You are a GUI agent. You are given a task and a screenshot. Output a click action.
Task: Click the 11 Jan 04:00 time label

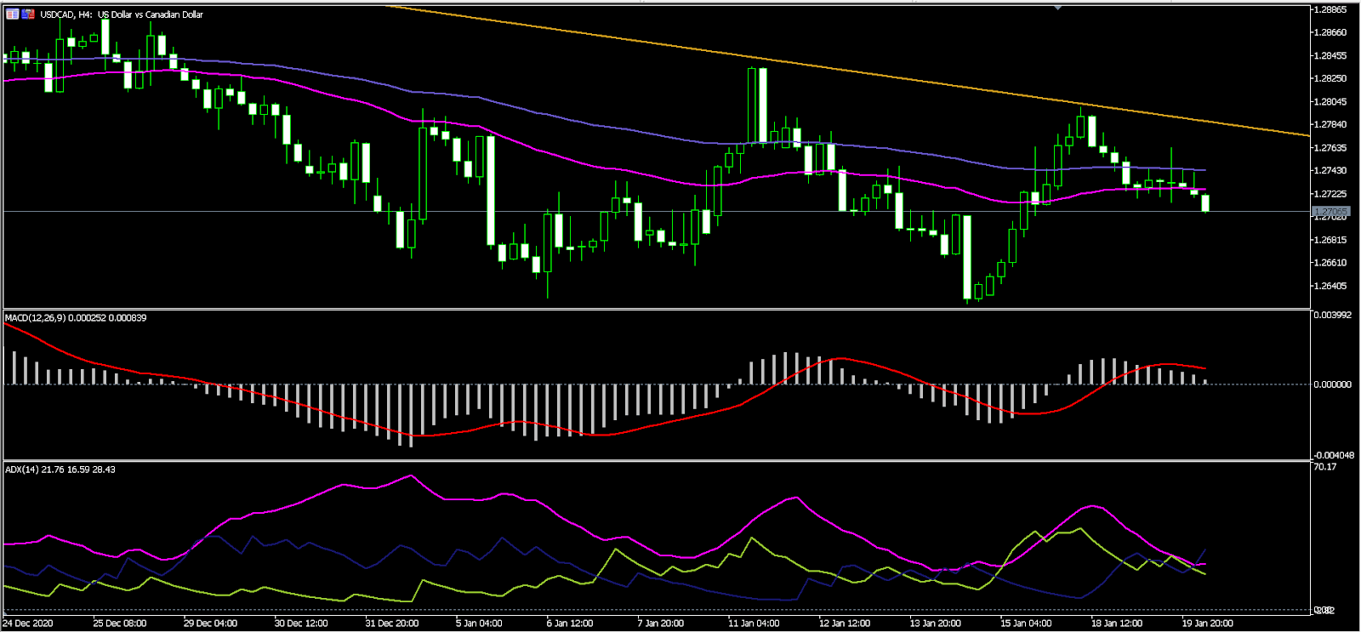point(753,623)
